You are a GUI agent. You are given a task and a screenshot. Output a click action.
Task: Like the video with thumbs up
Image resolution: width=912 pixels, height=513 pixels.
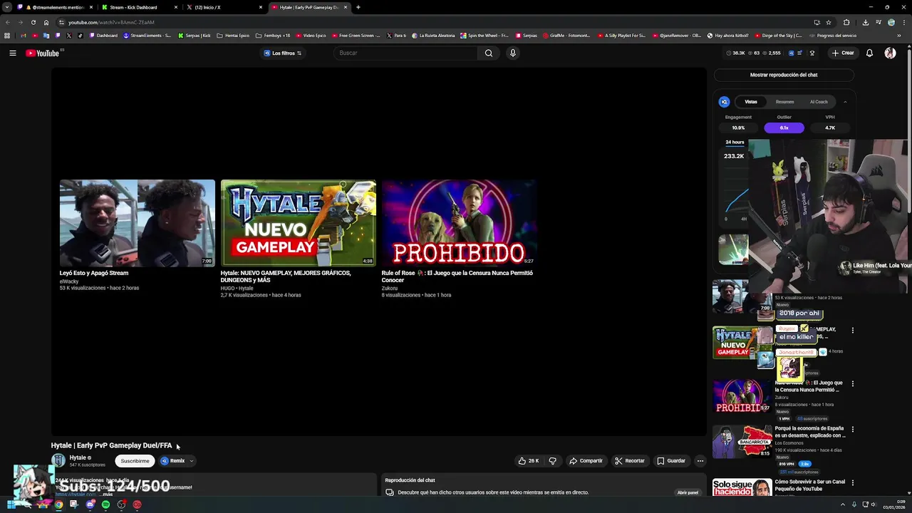tap(529, 461)
